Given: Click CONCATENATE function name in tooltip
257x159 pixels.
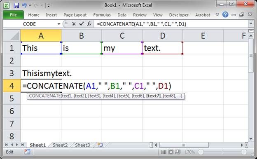Looking at the screenshot, I should coord(45,96).
